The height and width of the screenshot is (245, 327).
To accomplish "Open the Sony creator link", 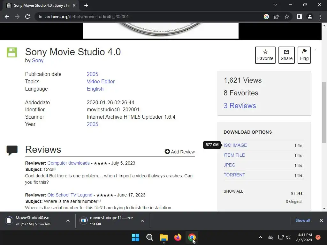I will pos(38,60).
